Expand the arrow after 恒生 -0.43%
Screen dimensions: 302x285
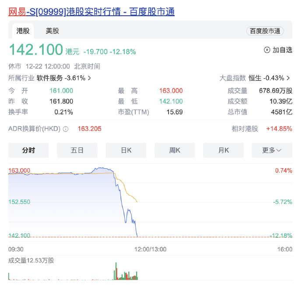(x=288, y=78)
